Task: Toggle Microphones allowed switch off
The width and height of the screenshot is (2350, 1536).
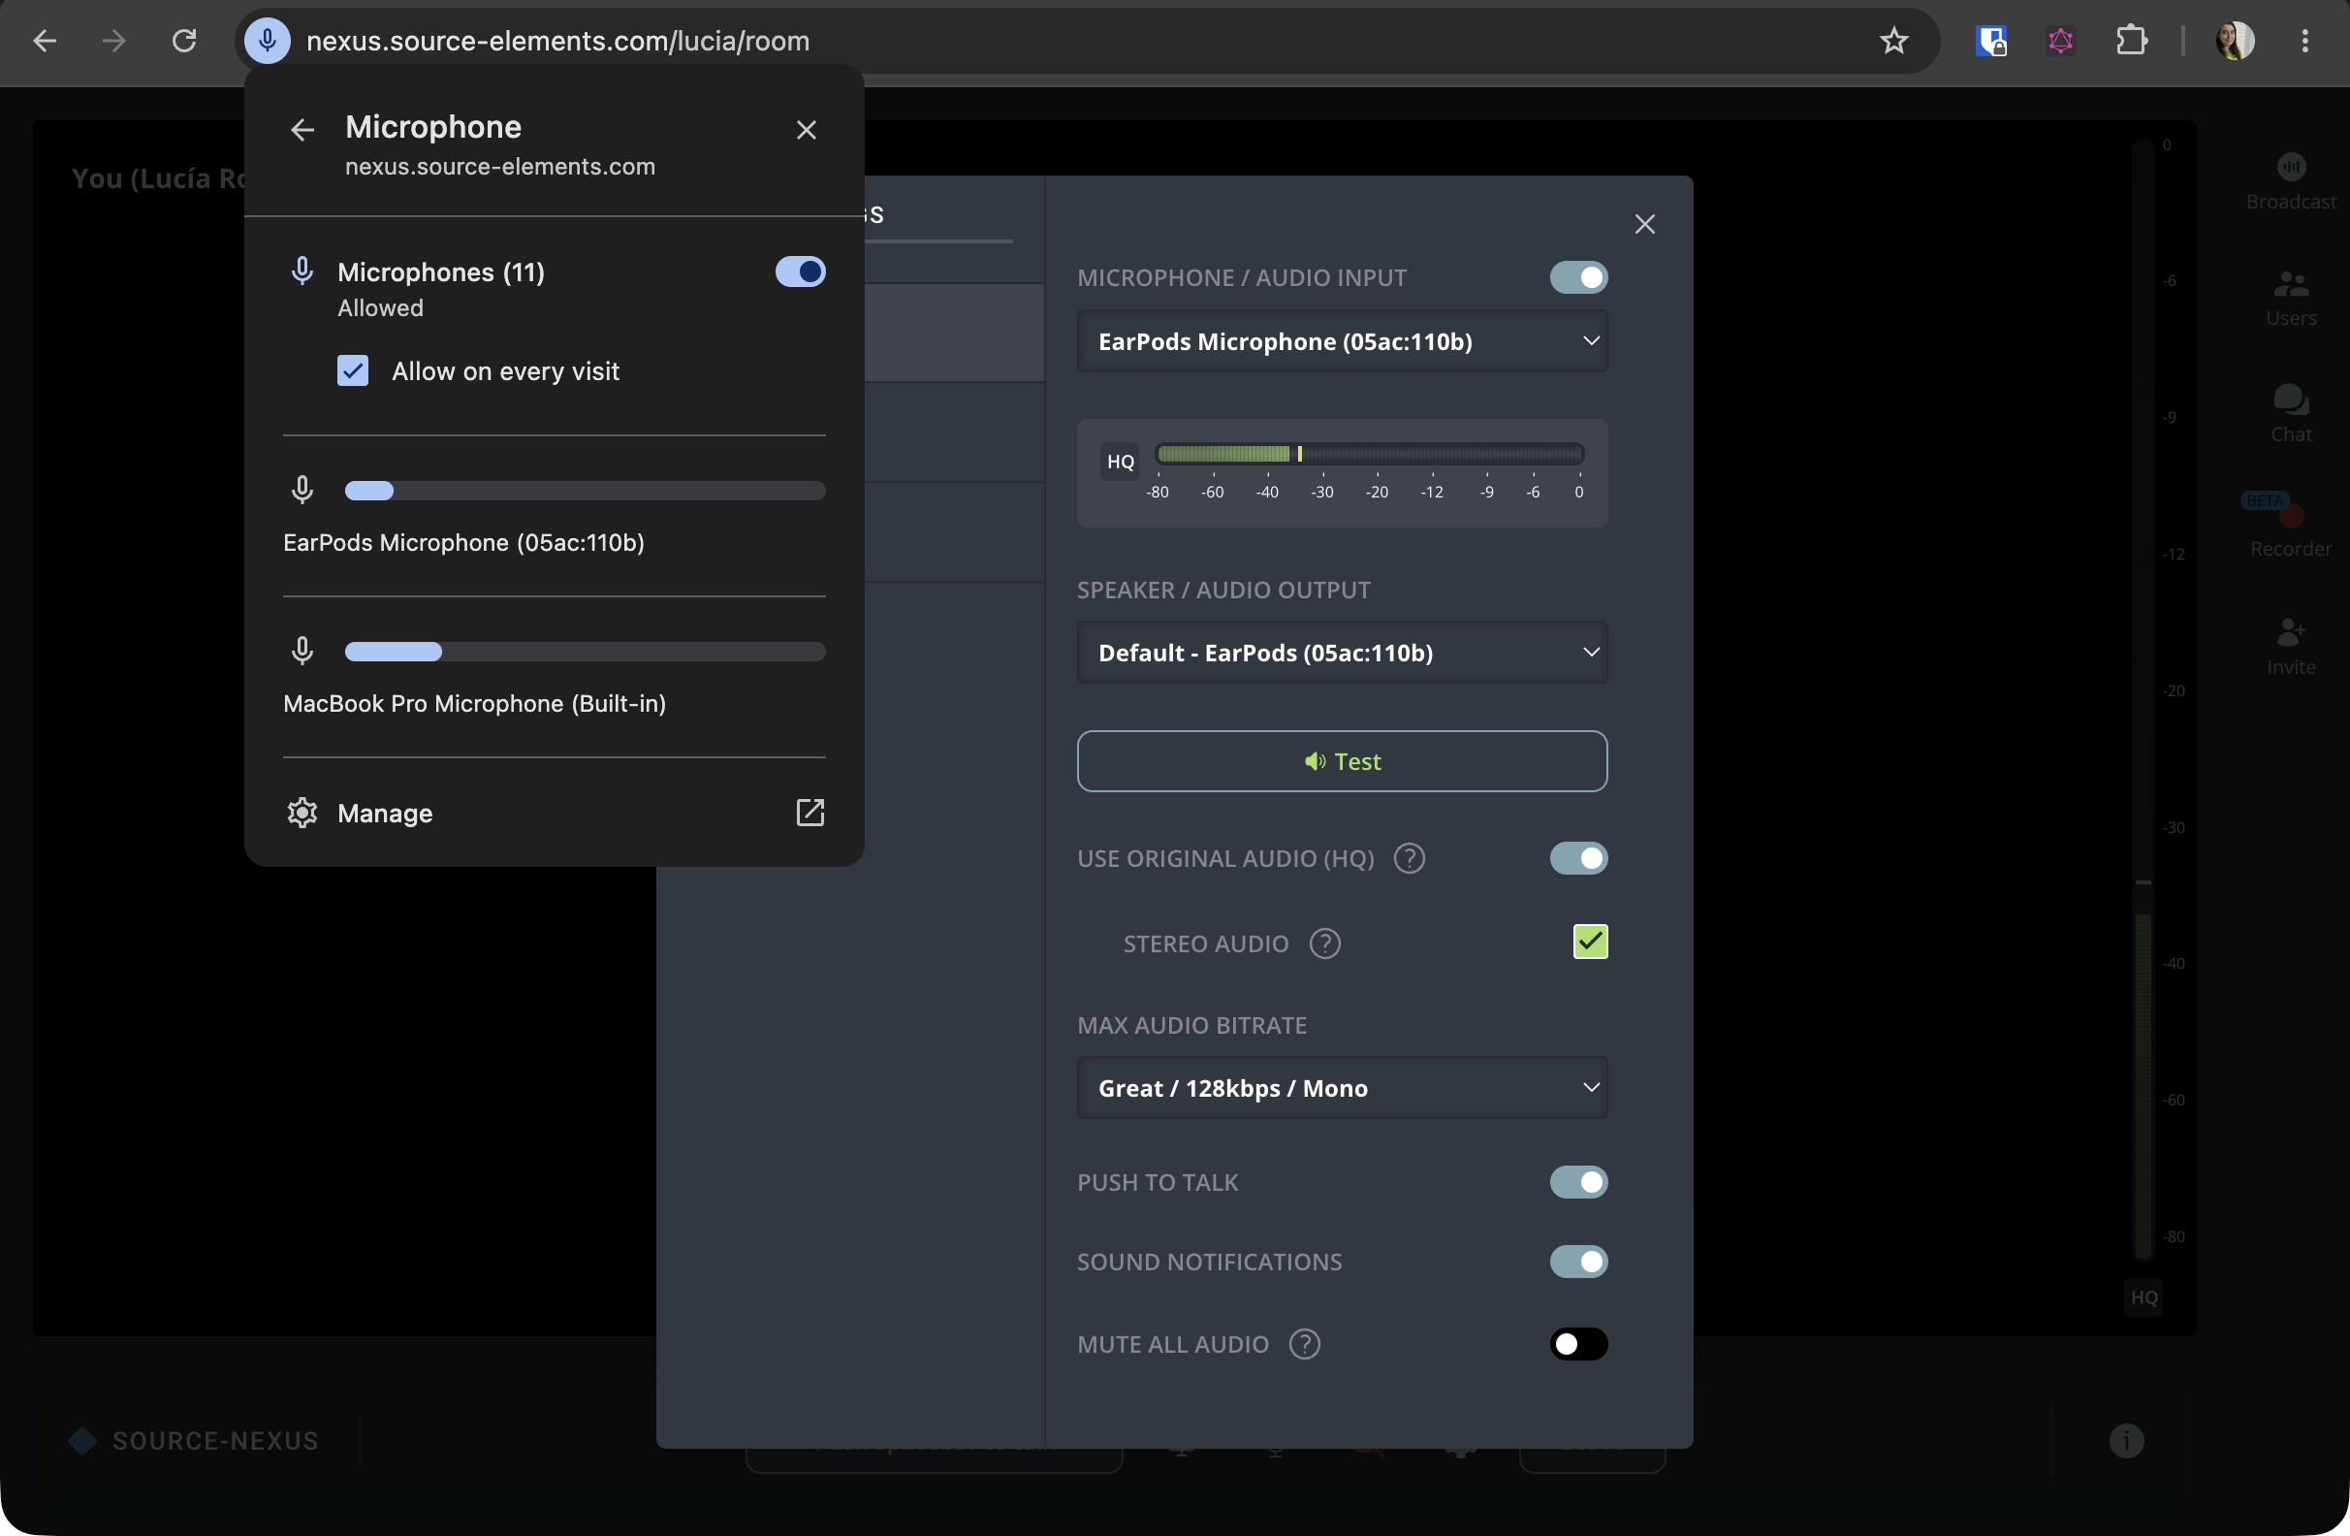Action: (800, 272)
